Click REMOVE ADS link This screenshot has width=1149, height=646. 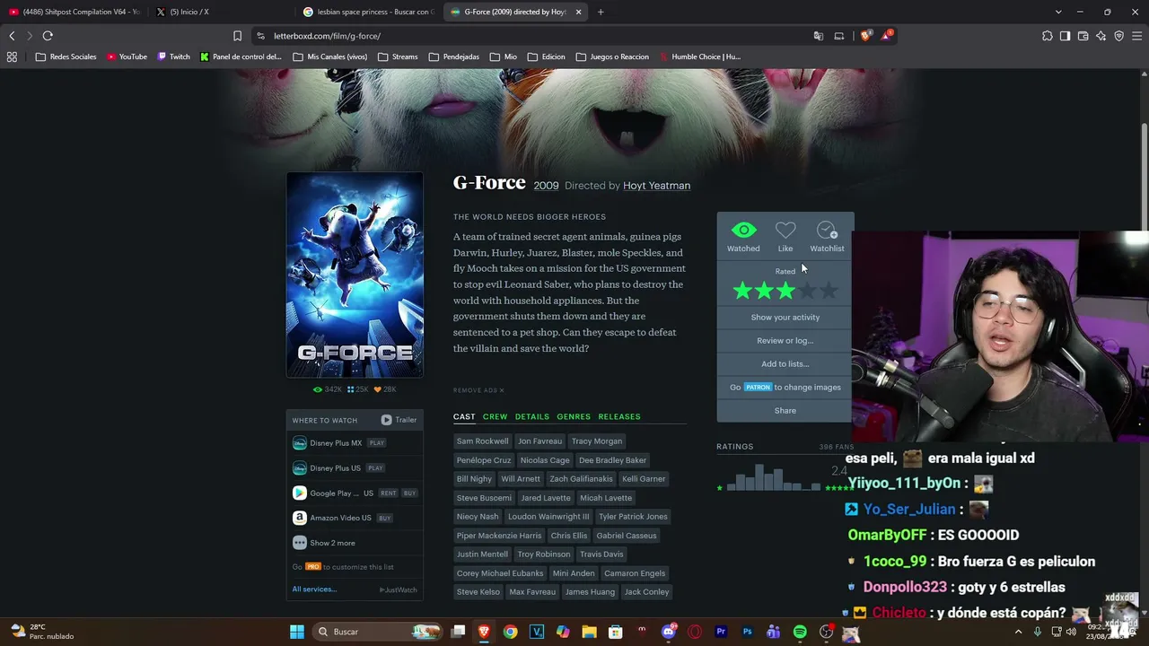click(478, 390)
